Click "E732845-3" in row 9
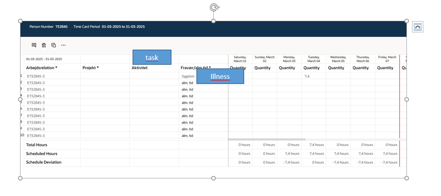This screenshot has width=441, height=196. pyautogui.click(x=36, y=129)
